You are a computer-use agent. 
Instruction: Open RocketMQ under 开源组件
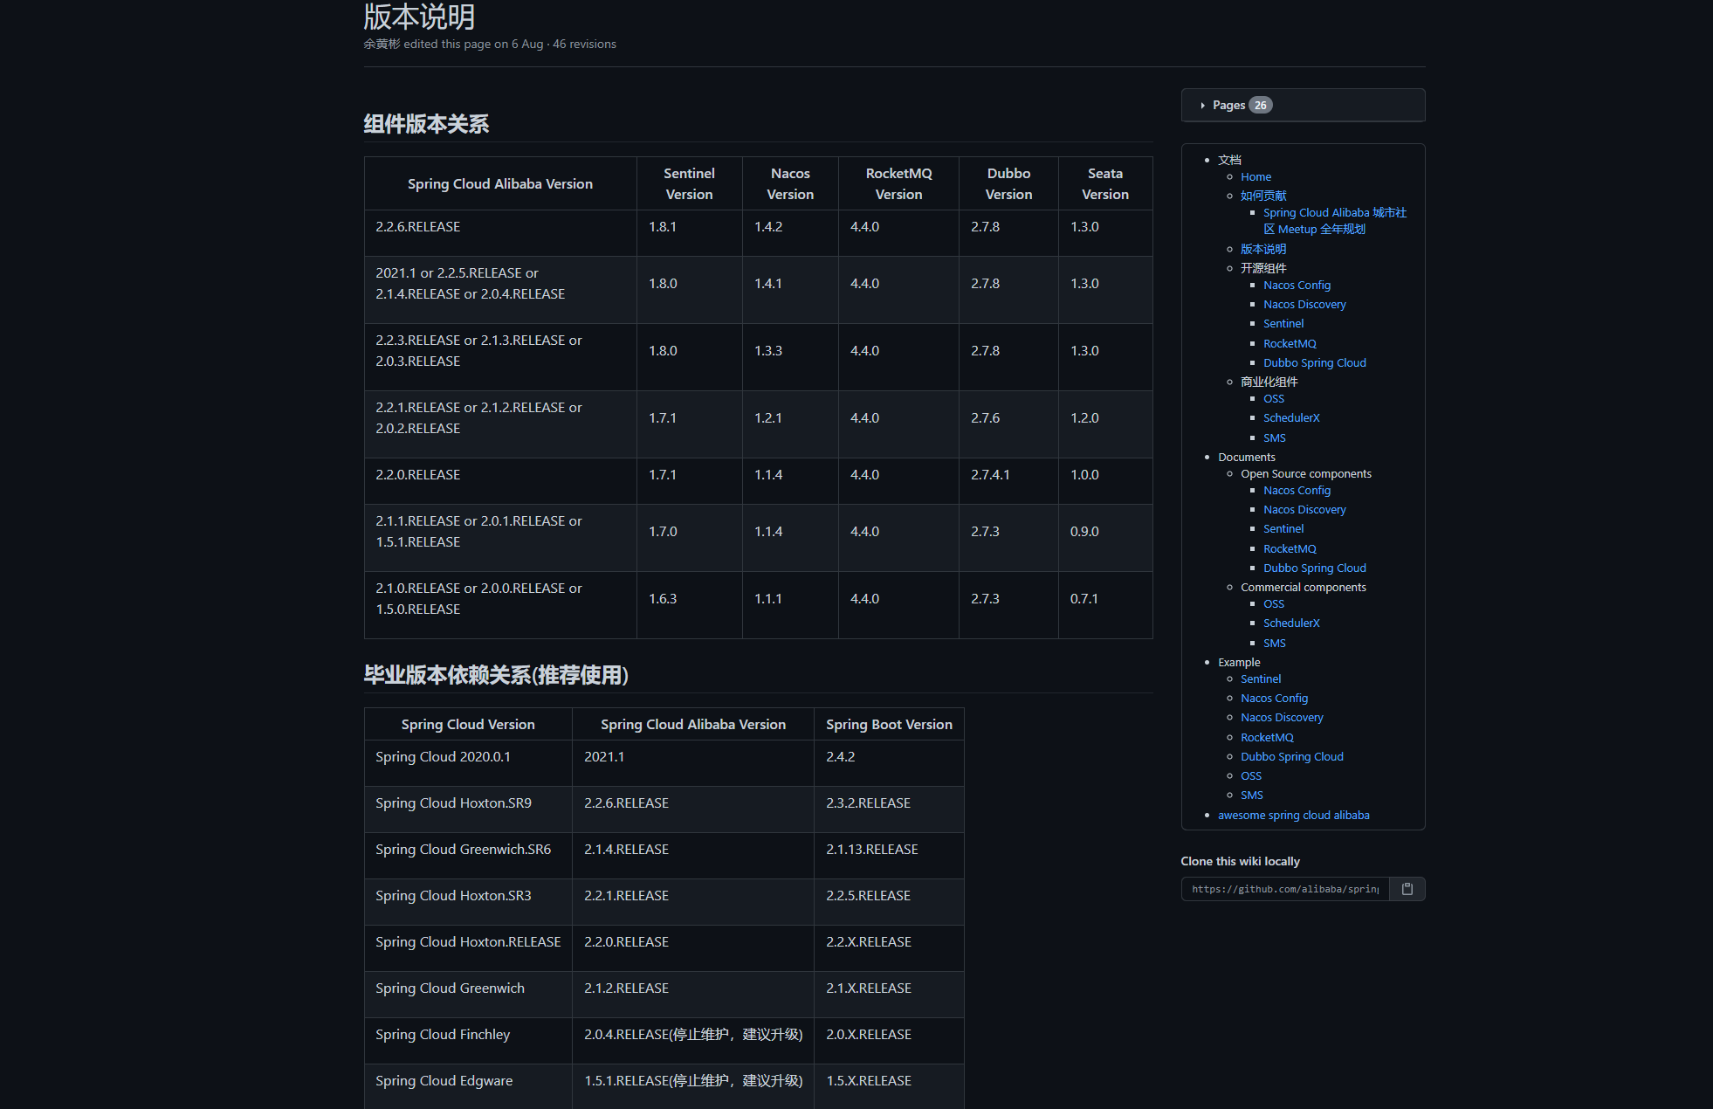tap(1290, 344)
